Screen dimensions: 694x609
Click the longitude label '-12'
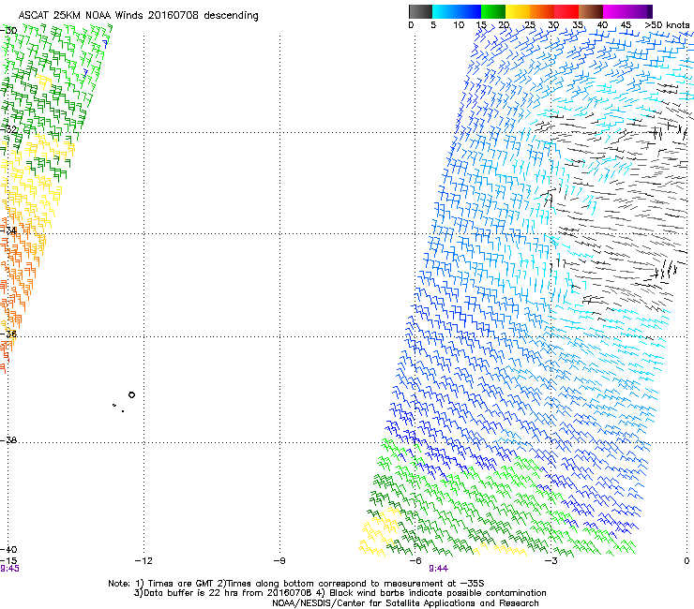[143, 561]
